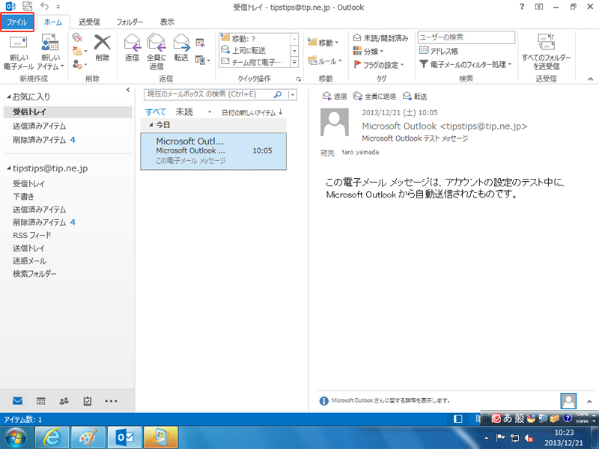The image size is (599, 449).
Task: Click the three-dot more navigation options
Action: tap(111, 401)
